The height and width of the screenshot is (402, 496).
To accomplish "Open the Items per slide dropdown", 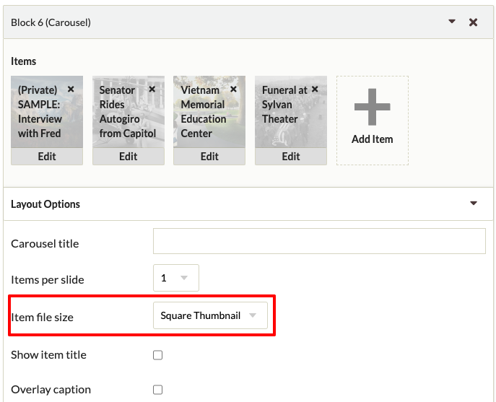I will click(x=176, y=278).
